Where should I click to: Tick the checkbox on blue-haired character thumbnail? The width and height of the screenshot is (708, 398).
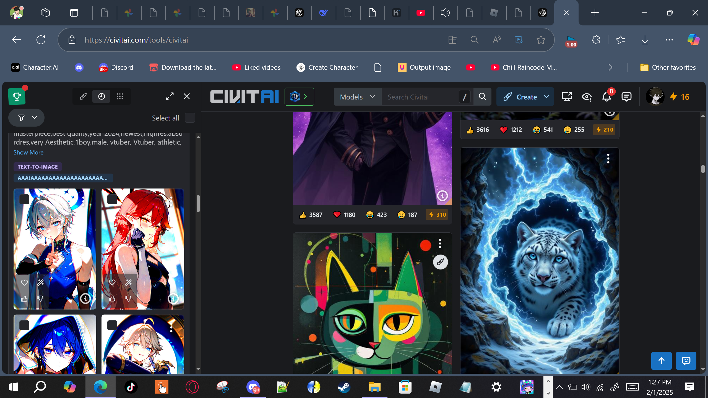pyautogui.click(x=24, y=325)
